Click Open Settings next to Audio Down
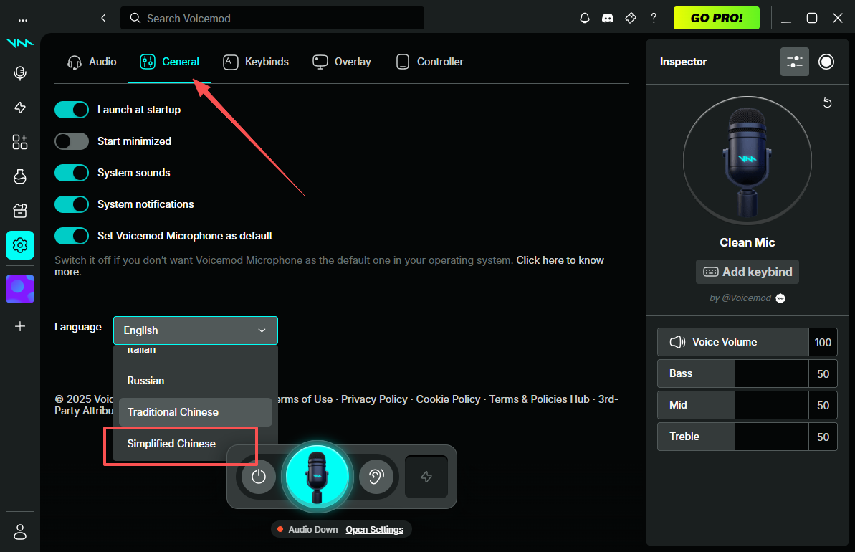Viewport: 855px width, 552px height. click(x=375, y=530)
